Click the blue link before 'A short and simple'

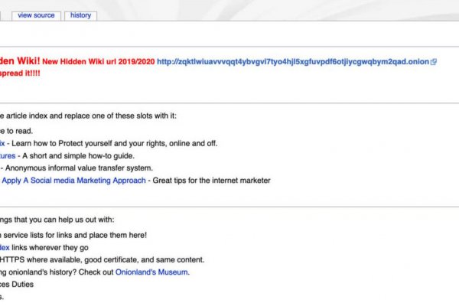click(8, 155)
